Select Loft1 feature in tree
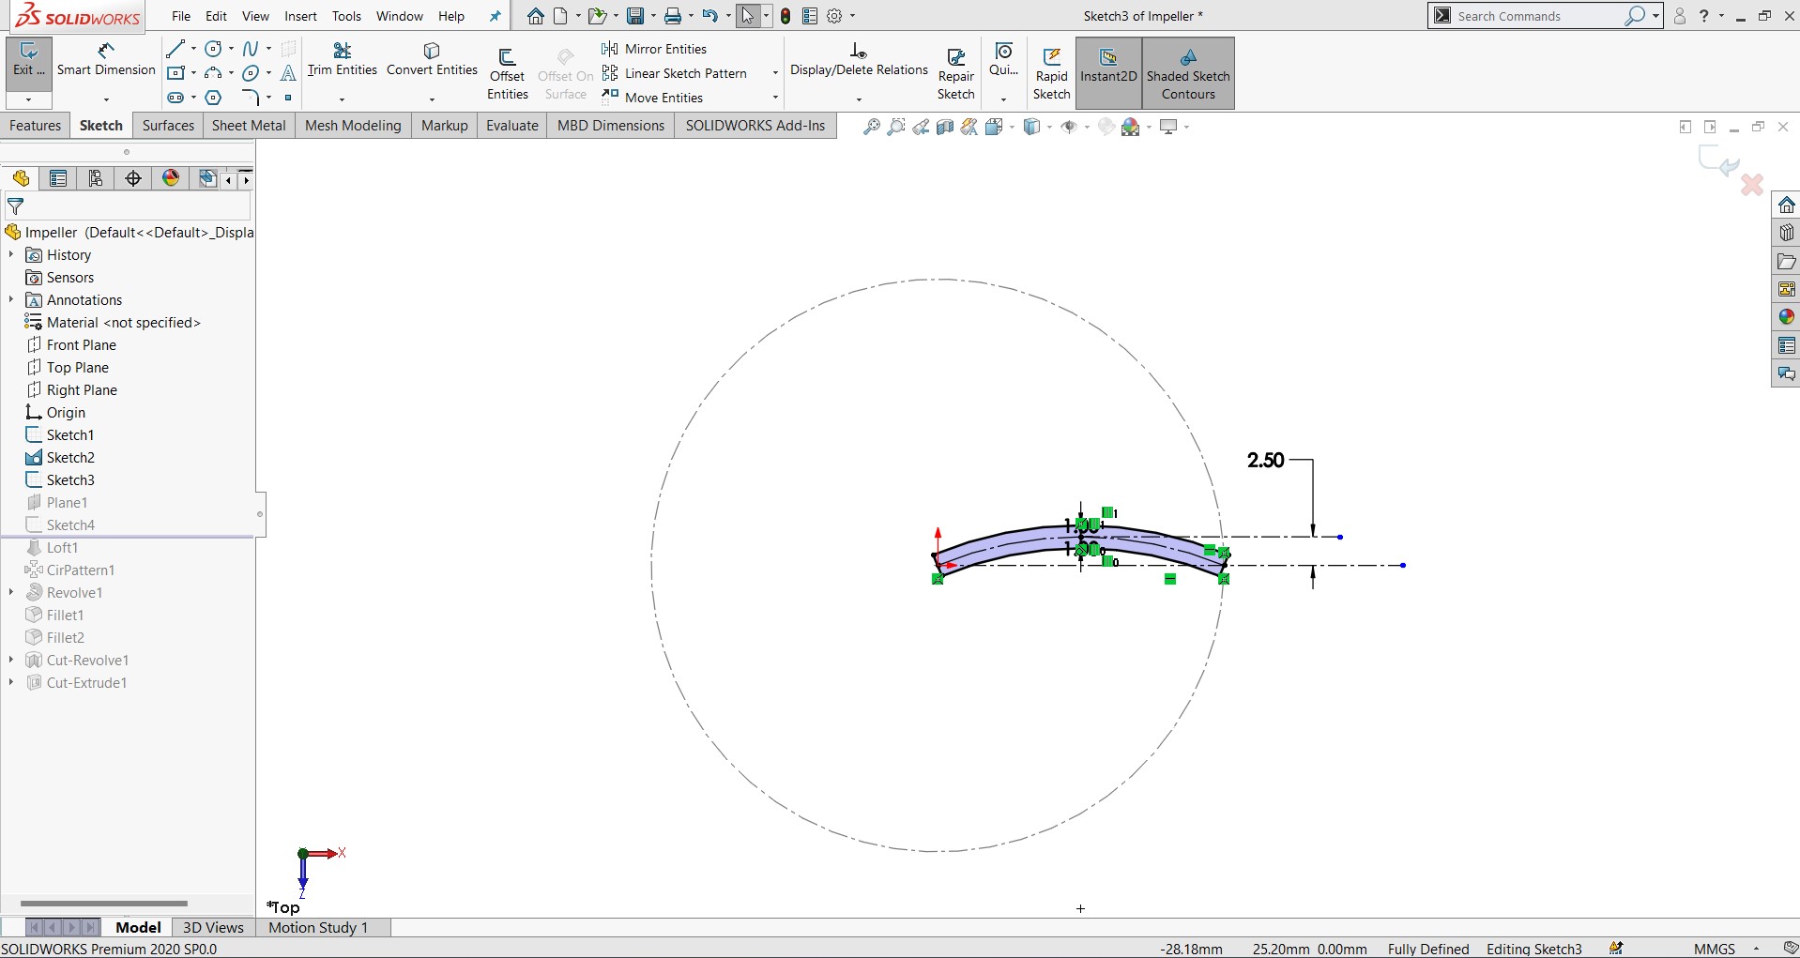The image size is (1800, 958). [x=62, y=547]
